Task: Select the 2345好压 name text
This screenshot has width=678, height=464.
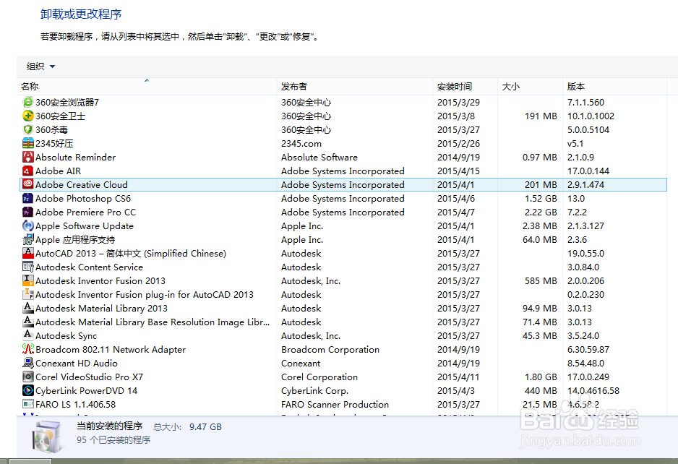Action: click(54, 144)
